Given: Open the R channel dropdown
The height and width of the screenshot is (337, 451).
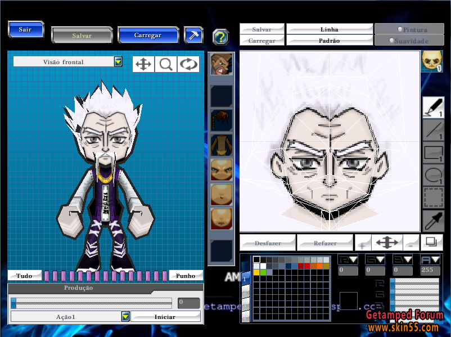Looking at the screenshot, I should pos(348,260).
